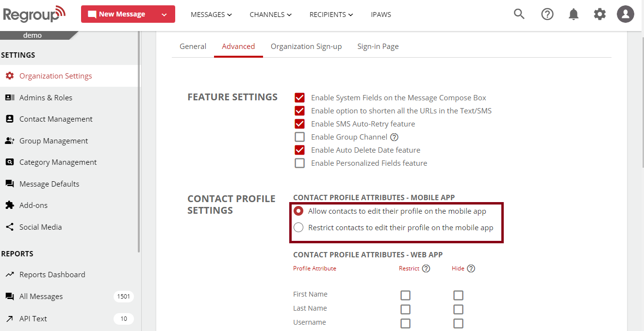Click the sidebar vertical scrollbar

click(139, 145)
